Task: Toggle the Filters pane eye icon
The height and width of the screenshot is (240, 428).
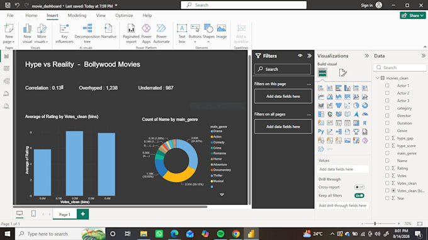Action: [x=300, y=56]
